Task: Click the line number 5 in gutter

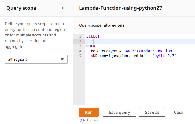Action: coord(80,56)
